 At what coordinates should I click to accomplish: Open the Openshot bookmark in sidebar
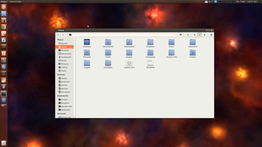[x=65, y=110]
